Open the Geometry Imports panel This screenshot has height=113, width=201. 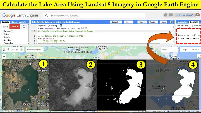[x=34, y=50]
